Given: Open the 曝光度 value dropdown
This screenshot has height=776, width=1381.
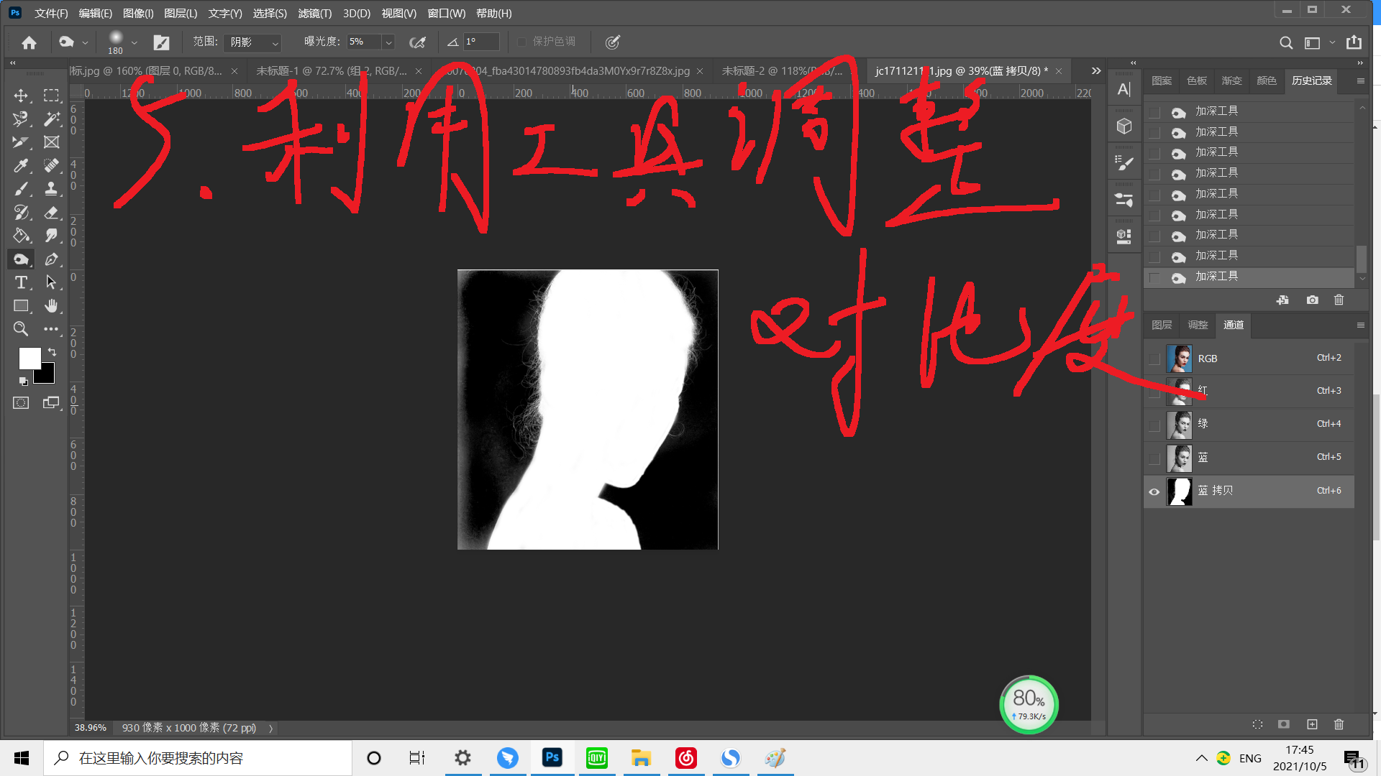Looking at the screenshot, I should [388, 42].
